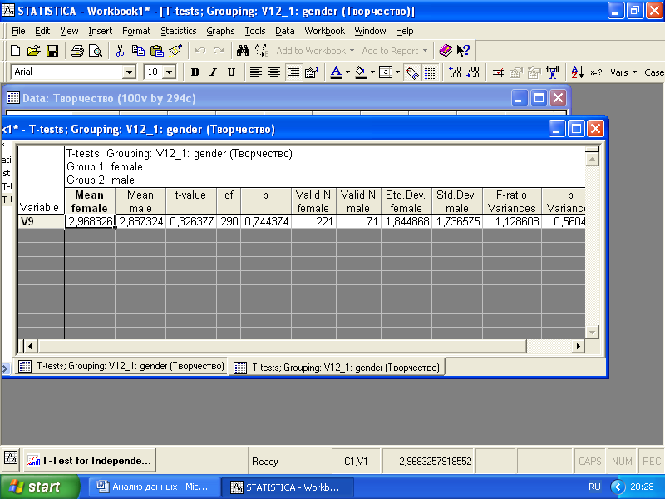Paste with the clipboard icon

click(157, 51)
